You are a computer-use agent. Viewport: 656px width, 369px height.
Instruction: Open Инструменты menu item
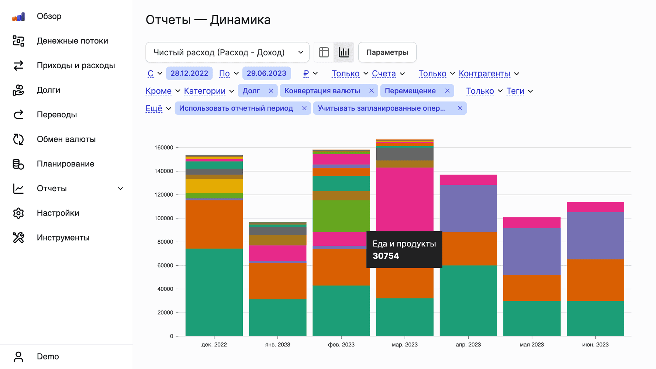click(x=63, y=238)
